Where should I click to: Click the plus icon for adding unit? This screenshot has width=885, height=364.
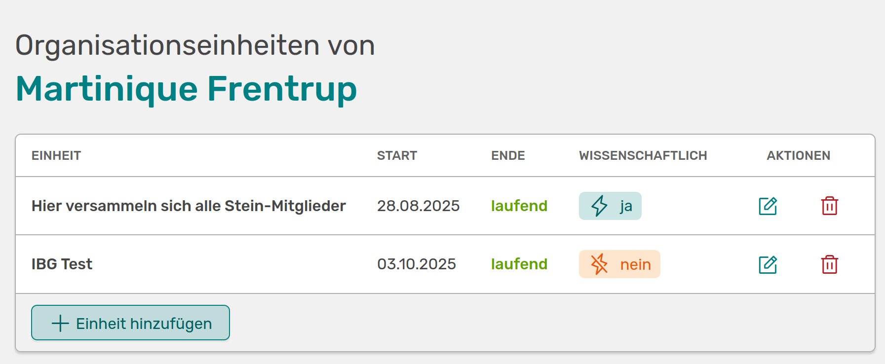click(60, 324)
